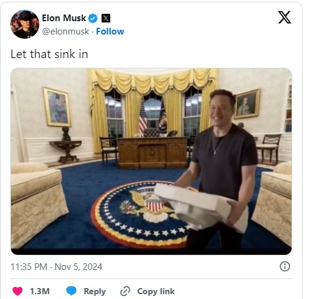Click the Reply text button

pos(94,291)
